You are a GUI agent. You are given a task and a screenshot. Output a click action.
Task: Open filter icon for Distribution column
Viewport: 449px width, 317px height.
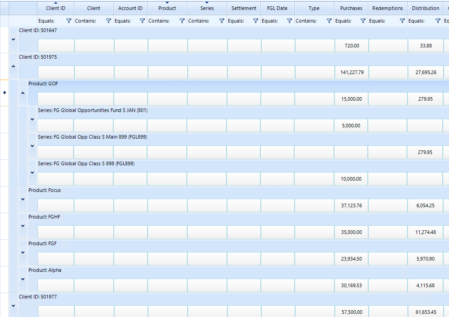tap(438, 21)
